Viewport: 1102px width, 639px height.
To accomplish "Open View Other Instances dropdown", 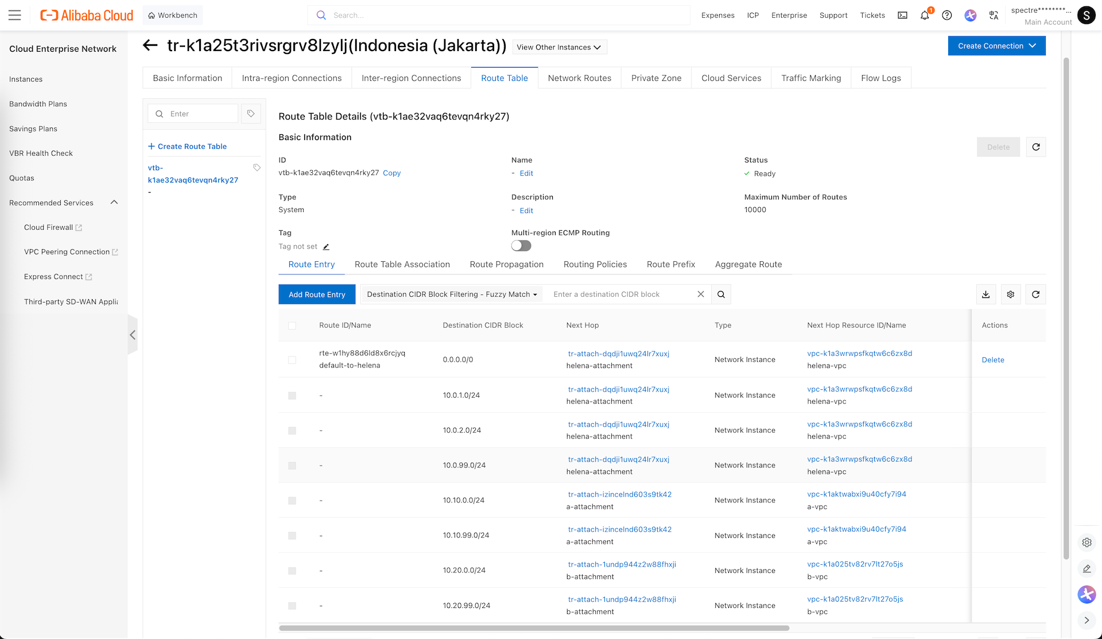I will [x=558, y=47].
